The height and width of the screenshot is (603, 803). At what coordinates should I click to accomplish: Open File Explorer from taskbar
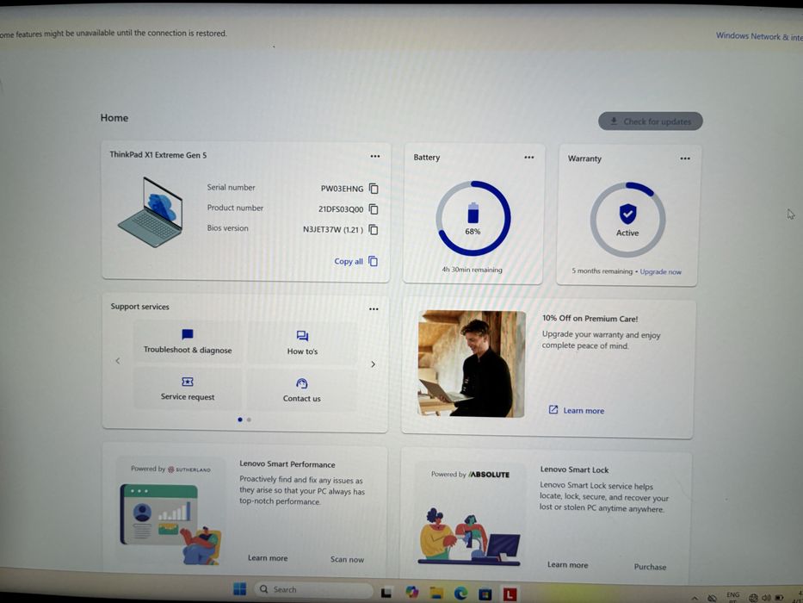(436, 593)
